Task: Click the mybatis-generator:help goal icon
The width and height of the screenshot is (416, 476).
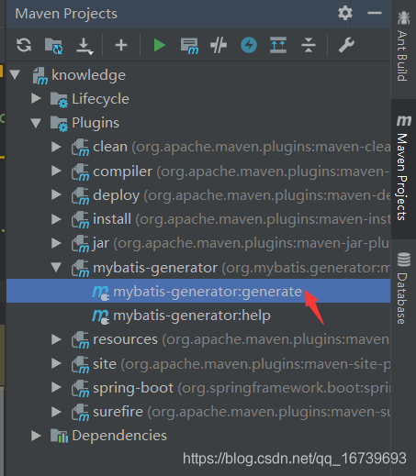Action: click(x=101, y=316)
